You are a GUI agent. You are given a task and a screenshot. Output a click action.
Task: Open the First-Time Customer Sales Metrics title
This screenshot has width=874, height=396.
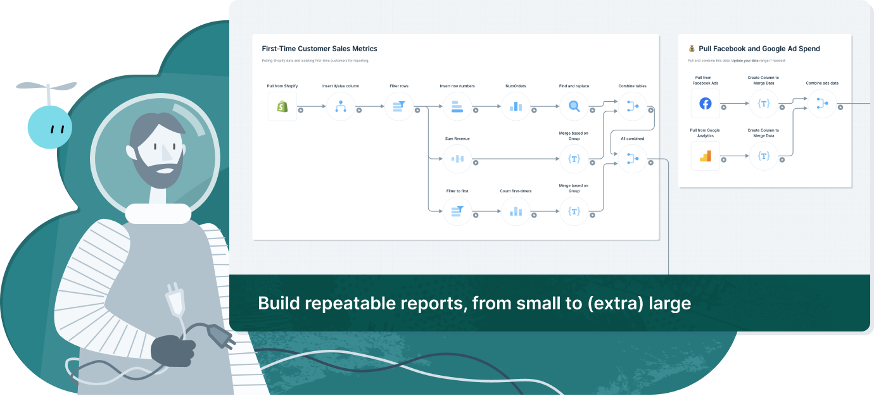319,48
